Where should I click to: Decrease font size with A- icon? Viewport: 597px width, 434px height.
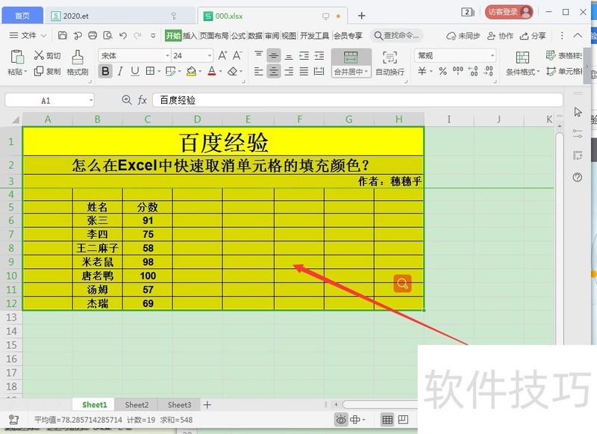[x=237, y=55]
